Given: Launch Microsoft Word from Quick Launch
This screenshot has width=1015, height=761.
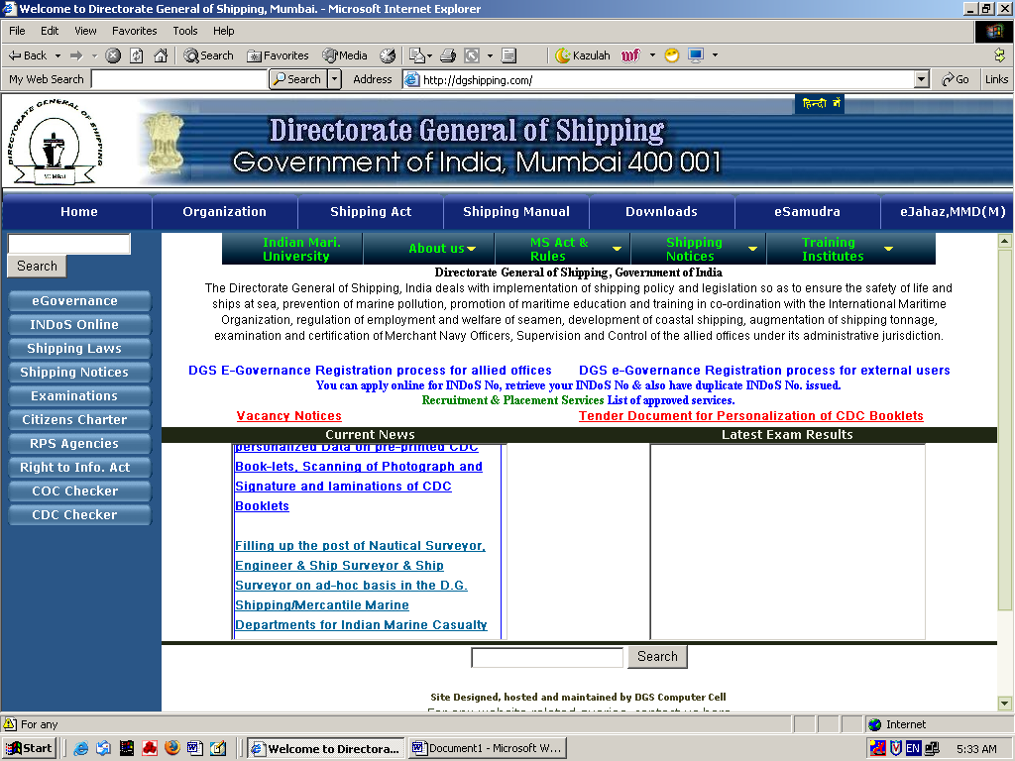Looking at the screenshot, I should click(195, 749).
